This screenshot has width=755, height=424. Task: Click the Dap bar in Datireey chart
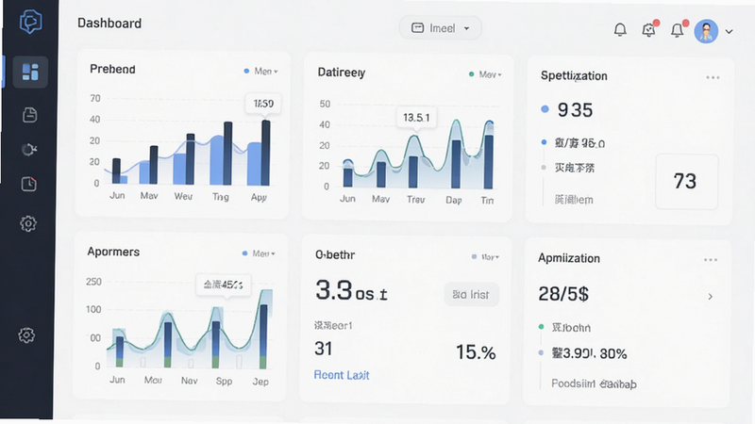(x=456, y=164)
